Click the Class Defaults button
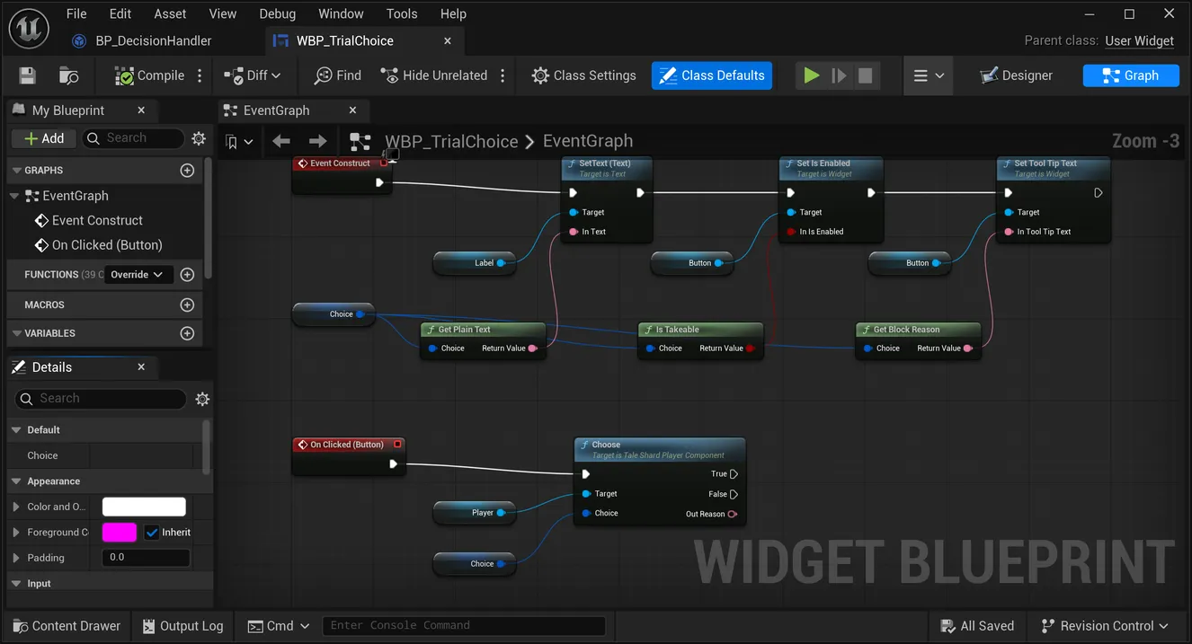The image size is (1192, 644). coord(711,75)
